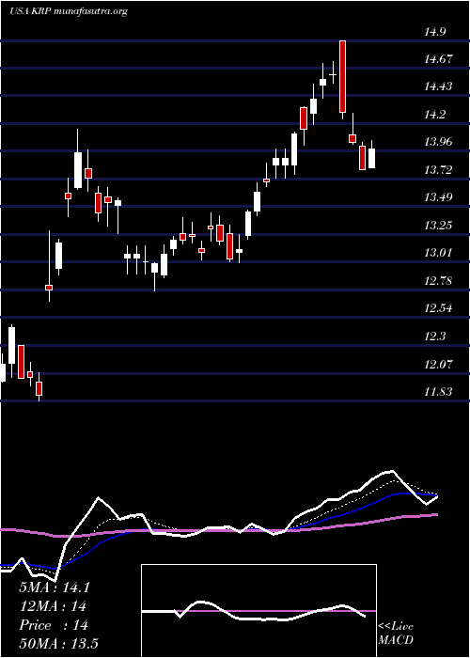470x658 pixels.
Task: Click the 14.43 price axis label
Action: click(439, 87)
